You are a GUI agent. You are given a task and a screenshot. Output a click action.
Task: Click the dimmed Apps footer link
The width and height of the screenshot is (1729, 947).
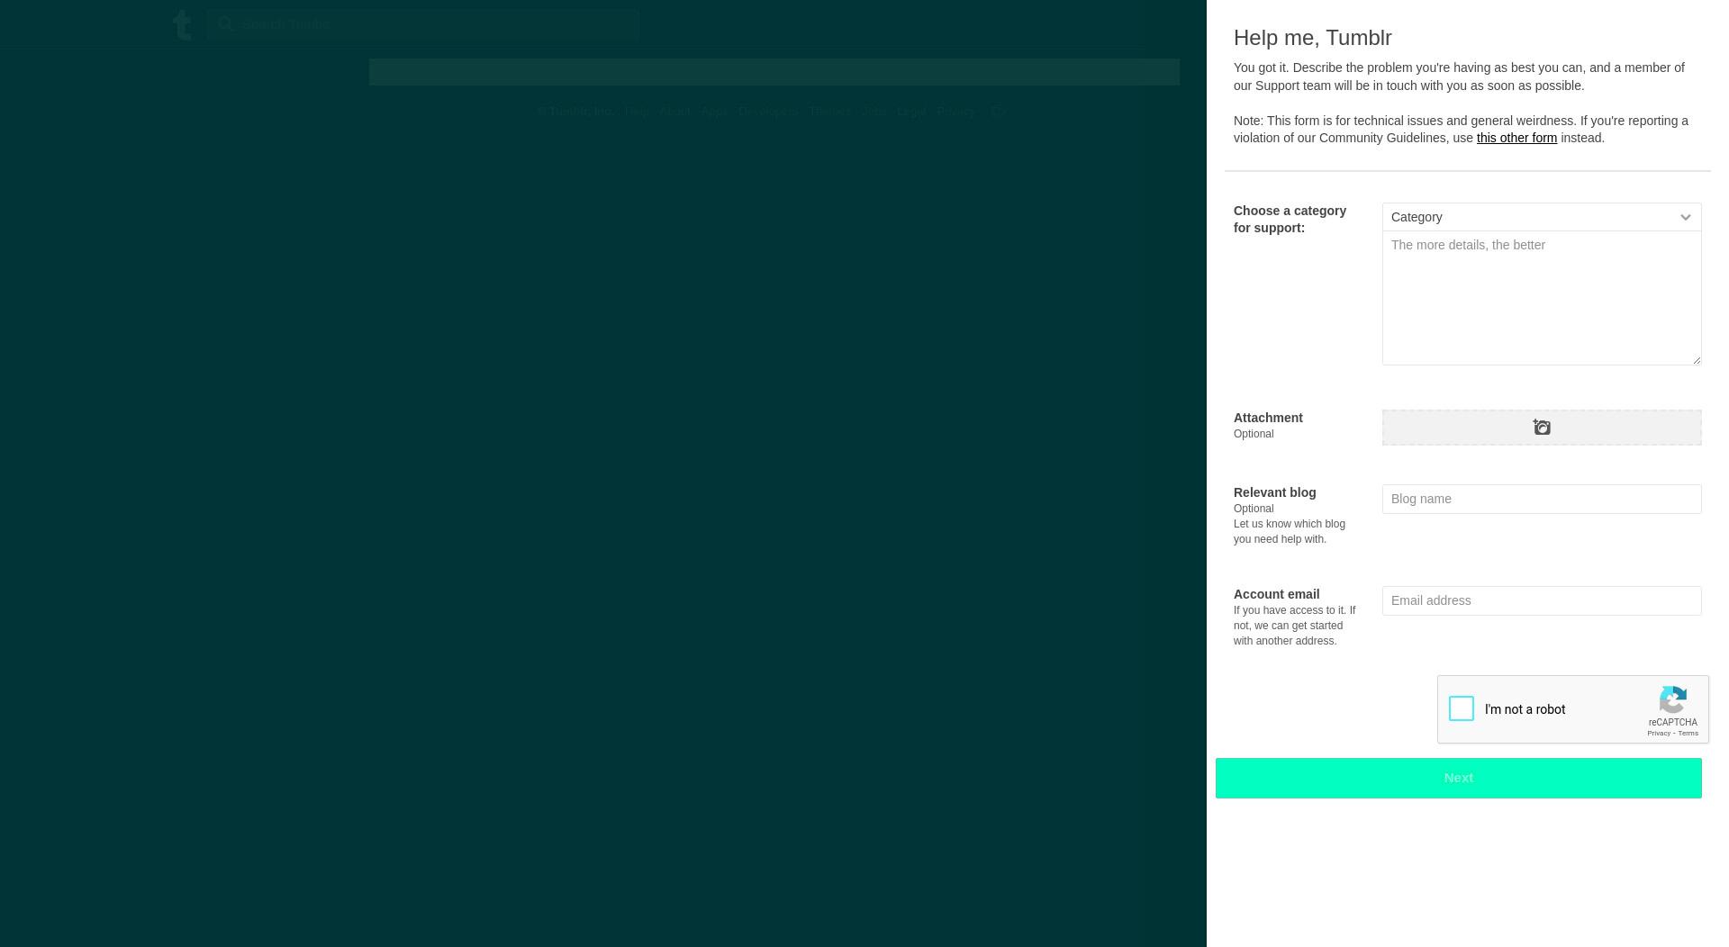(x=714, y=112)
